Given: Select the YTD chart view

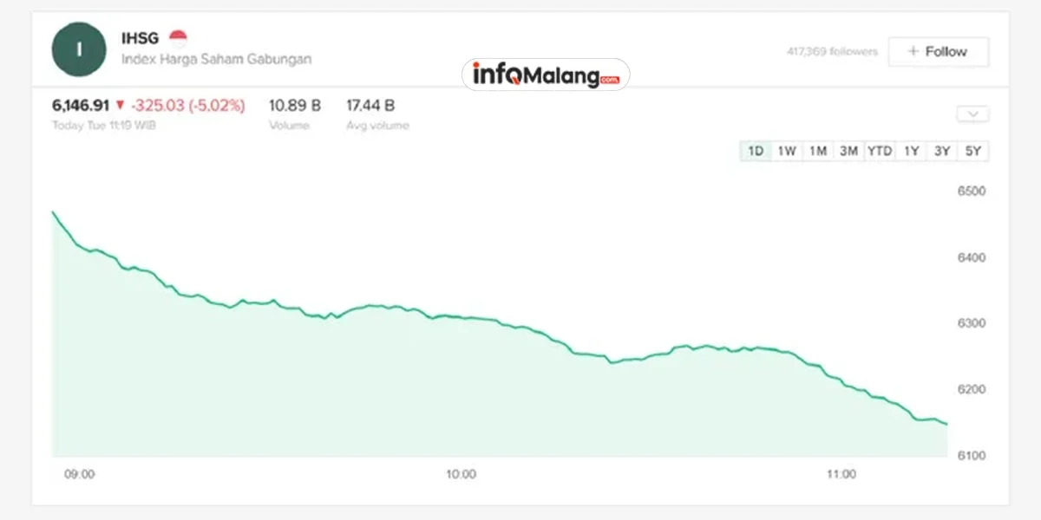Looking at the screenshot, I should 880,150.
